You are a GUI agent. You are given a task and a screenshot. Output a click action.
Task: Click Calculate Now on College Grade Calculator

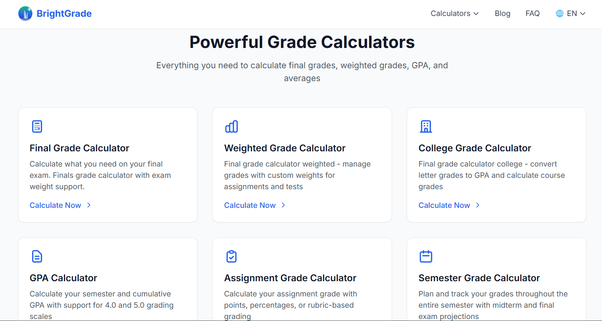coord(444,205)
